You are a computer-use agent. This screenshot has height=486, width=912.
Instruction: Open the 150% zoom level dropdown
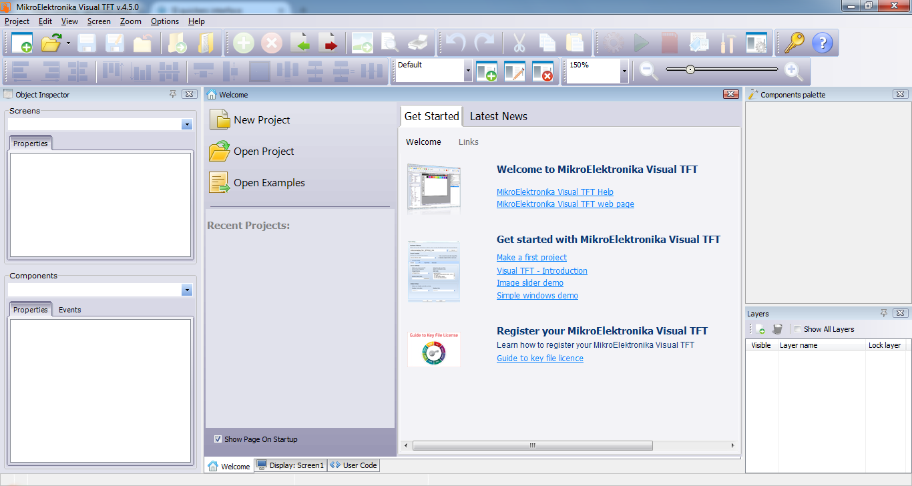pos(624,71)
